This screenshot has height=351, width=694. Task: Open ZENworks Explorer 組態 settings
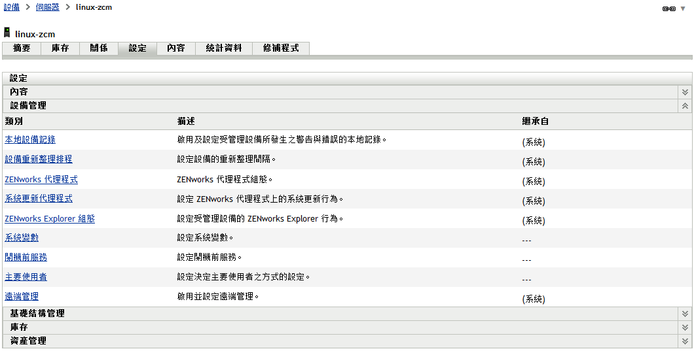pos(50,218)
